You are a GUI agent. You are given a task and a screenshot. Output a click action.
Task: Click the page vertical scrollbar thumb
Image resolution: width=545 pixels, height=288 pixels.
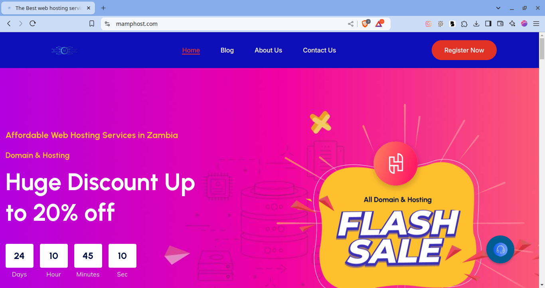click(x=542, y=49)
